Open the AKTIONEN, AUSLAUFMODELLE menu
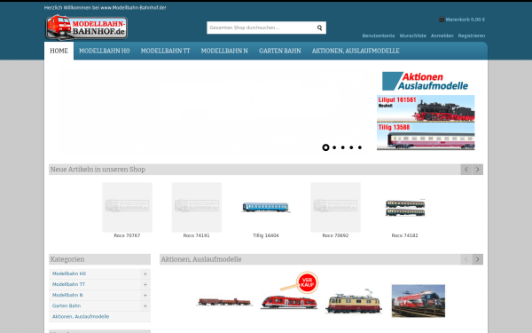This screenshot has width=532, height=333. pyautogui.click(x=356, y=51)
